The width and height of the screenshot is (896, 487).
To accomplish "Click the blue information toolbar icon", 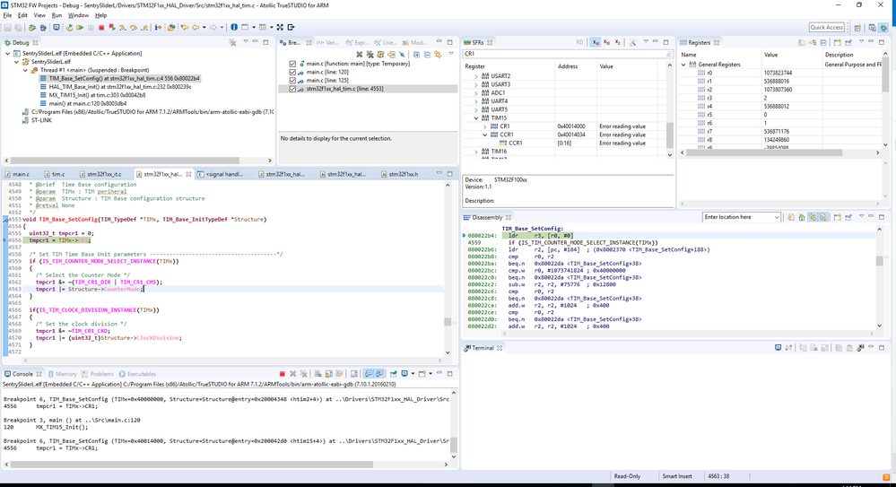I will (234, 28).
